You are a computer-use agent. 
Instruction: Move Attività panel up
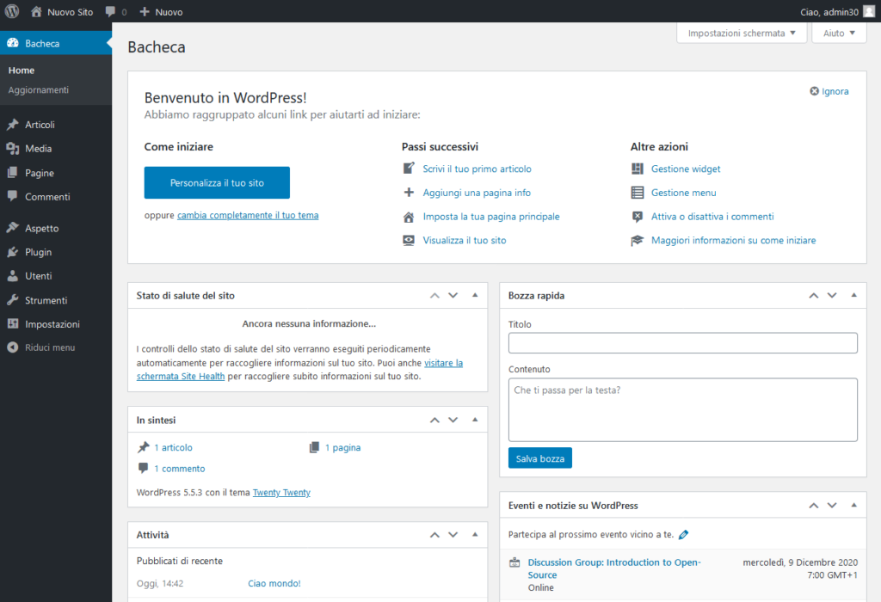(434, 535)
